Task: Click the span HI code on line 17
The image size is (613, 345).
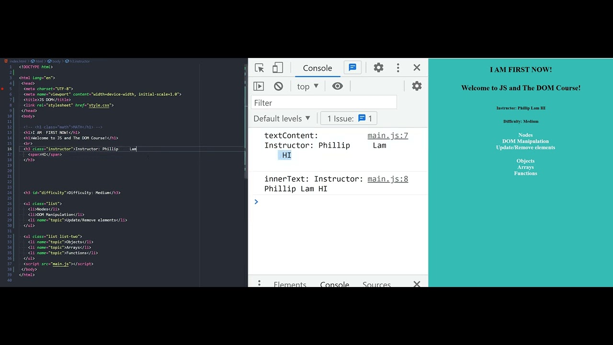Action: 45,154
